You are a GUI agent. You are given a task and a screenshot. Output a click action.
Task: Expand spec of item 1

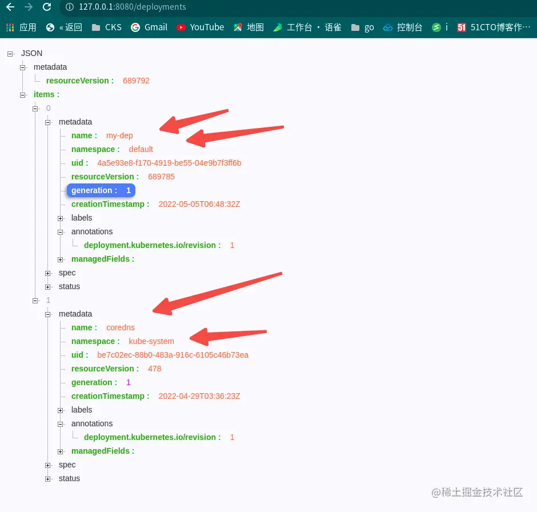pyautogui.click(x=47, y=465)
